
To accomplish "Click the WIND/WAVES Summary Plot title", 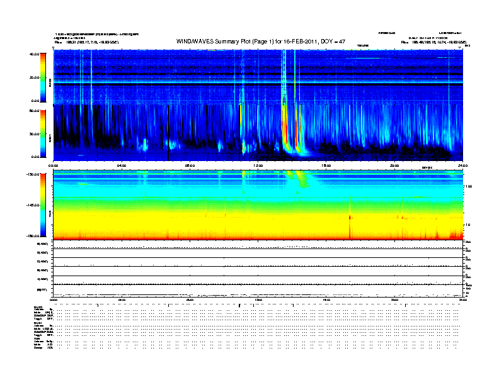I will tap(261, 42).
